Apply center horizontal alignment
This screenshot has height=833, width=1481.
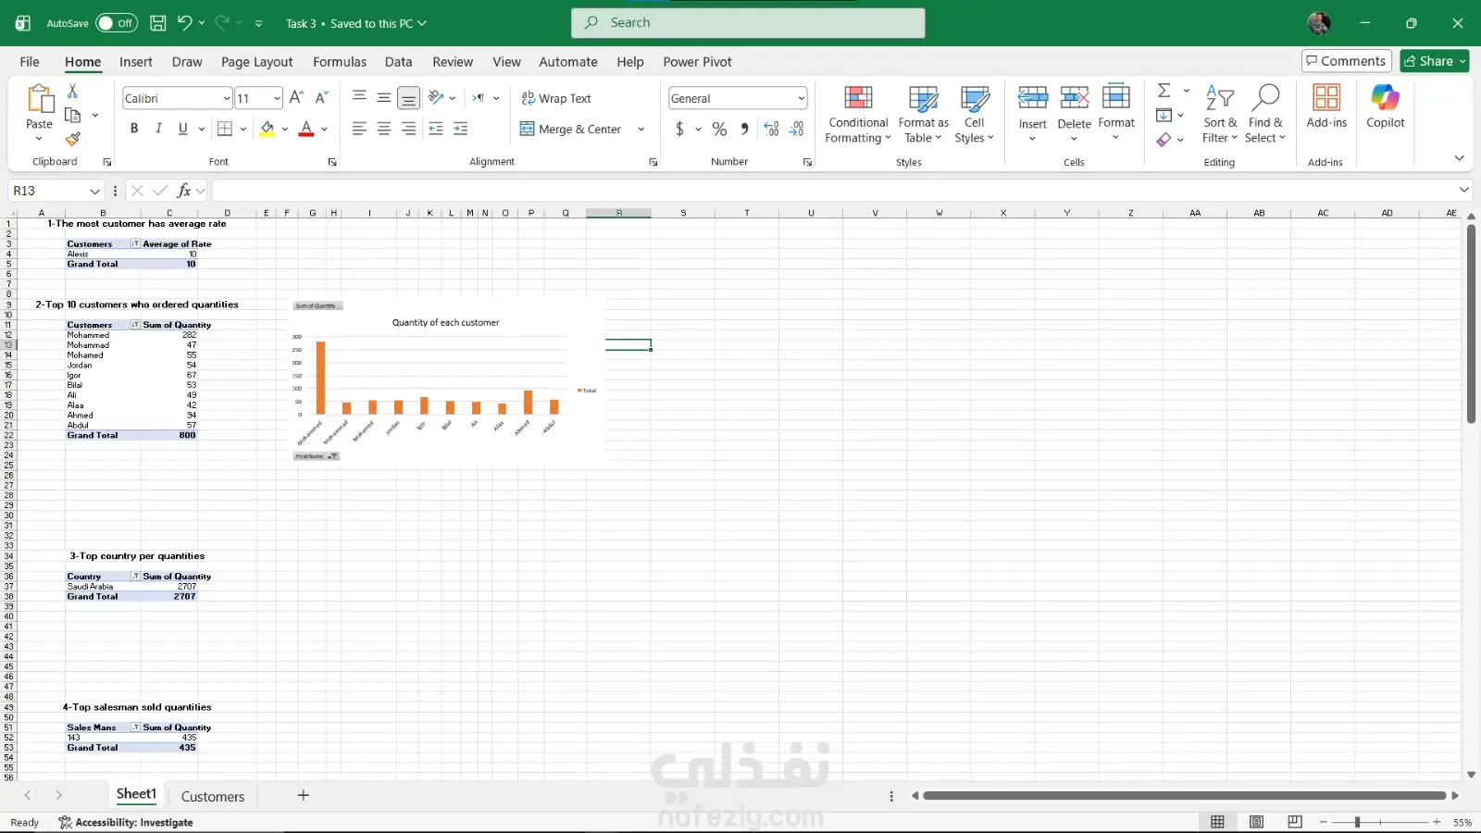pos(384,129)
